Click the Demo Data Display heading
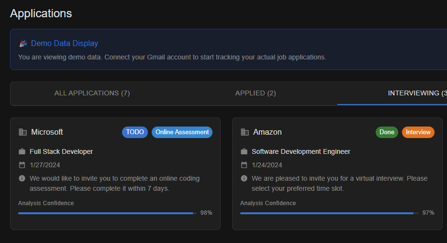This screenshot has height=243, width=447. tap(65, 44)
